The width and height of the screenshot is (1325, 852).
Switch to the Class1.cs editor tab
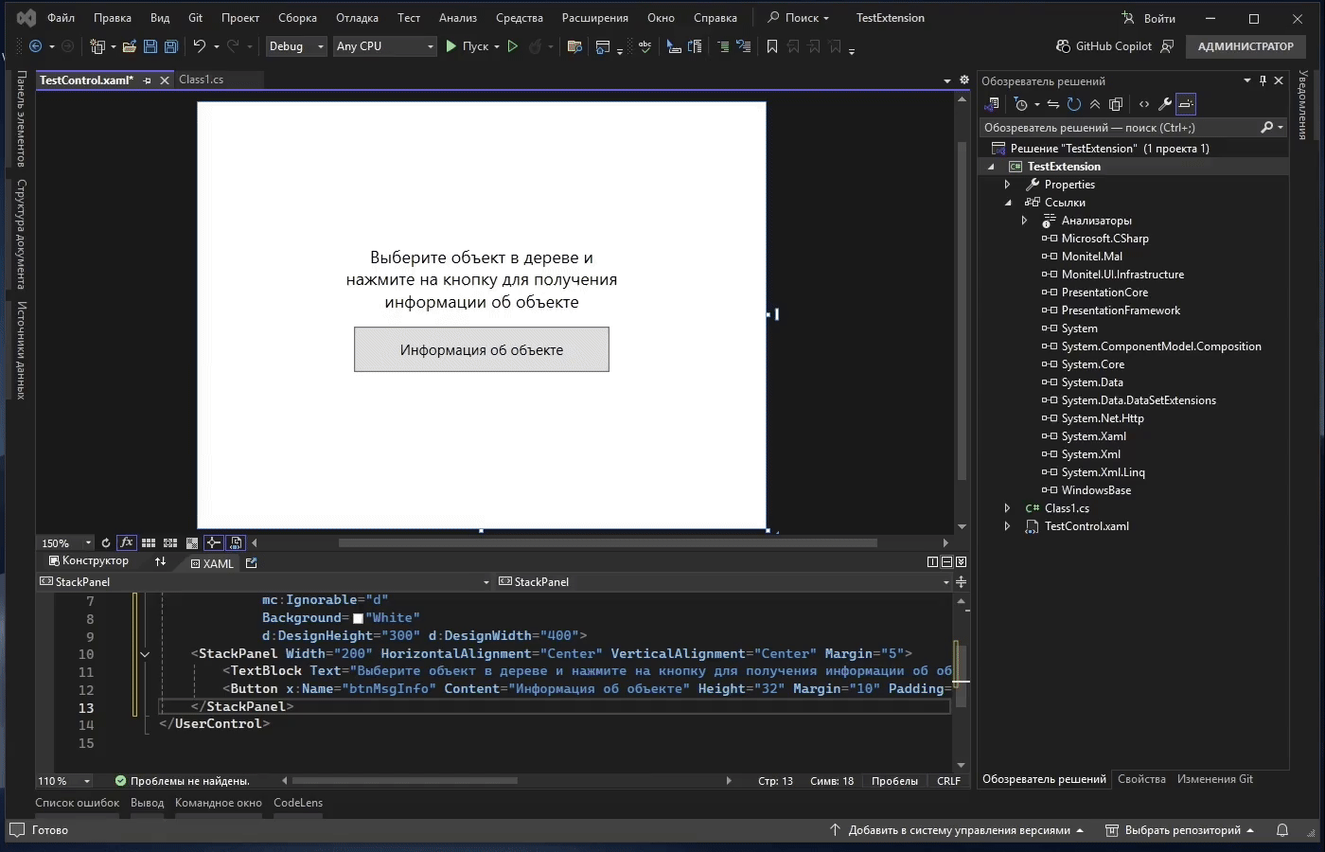[x=202, y=80]
